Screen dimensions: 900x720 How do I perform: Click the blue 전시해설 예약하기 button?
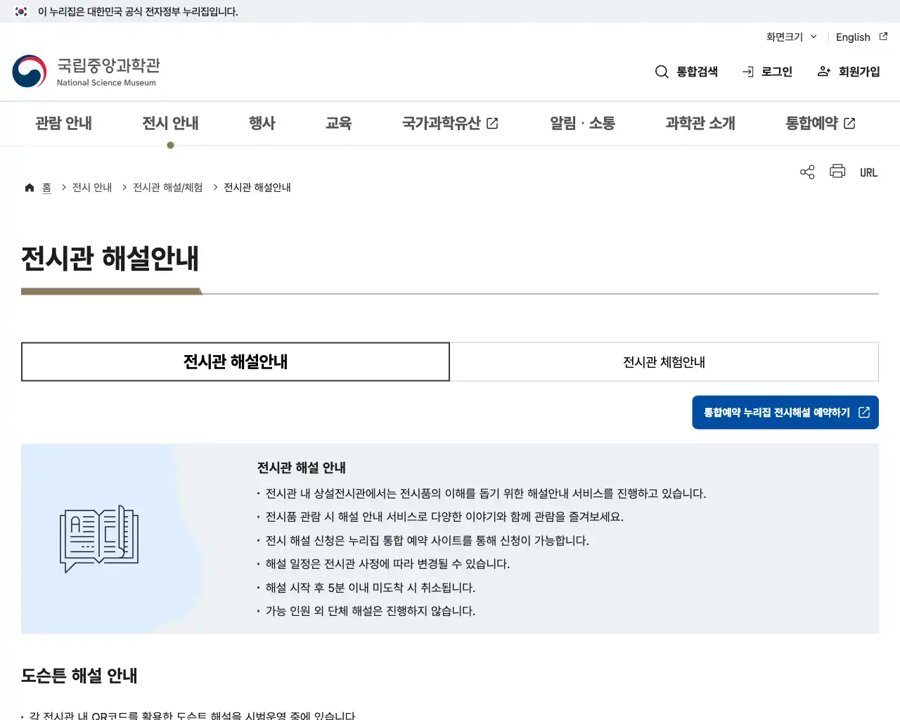pos(785,413)
